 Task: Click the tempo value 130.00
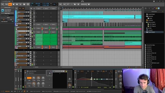coord(38,4)
